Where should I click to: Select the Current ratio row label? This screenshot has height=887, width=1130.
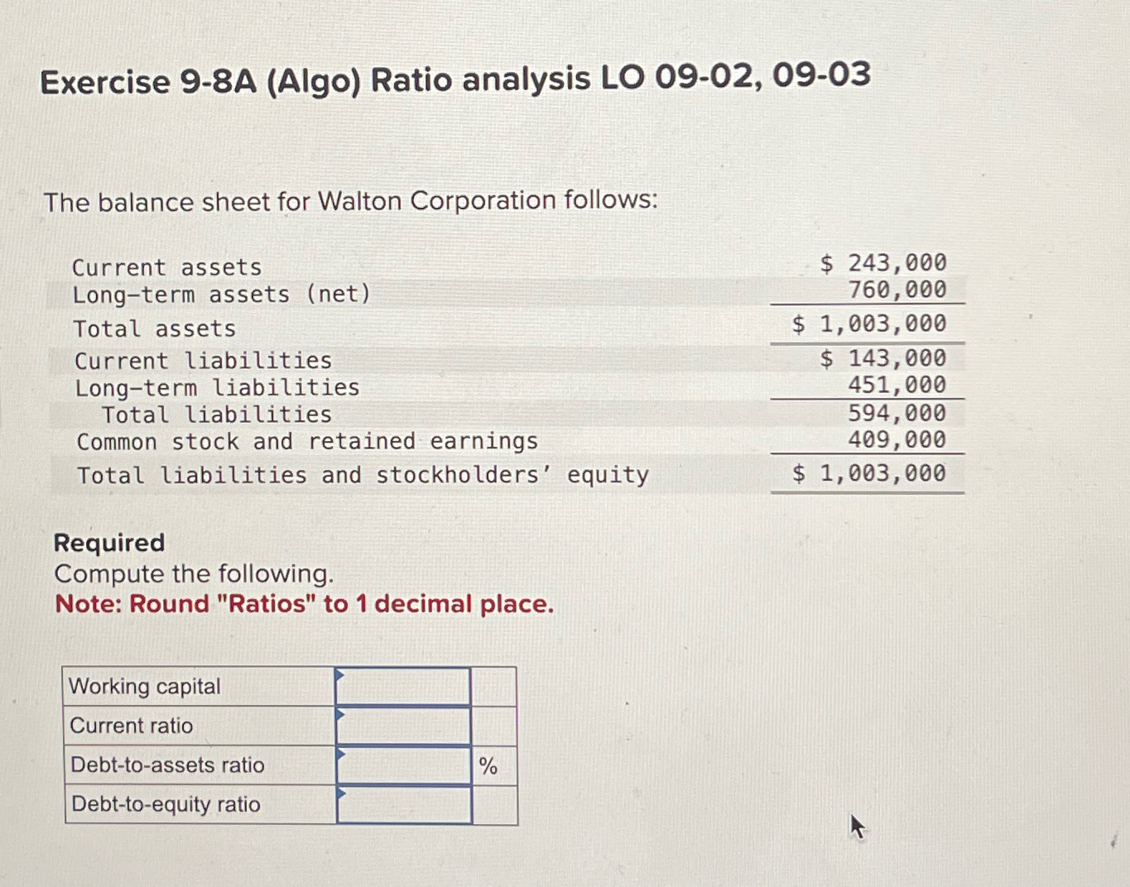pos(131,726)
